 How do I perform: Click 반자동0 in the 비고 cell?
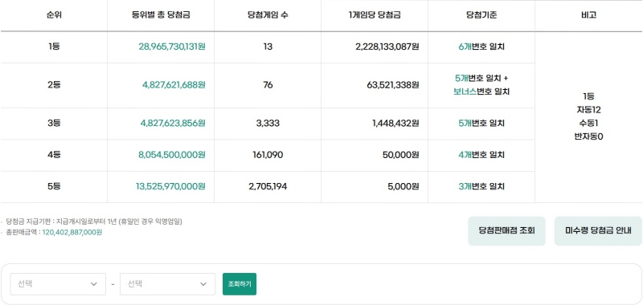tap(588, 136)
